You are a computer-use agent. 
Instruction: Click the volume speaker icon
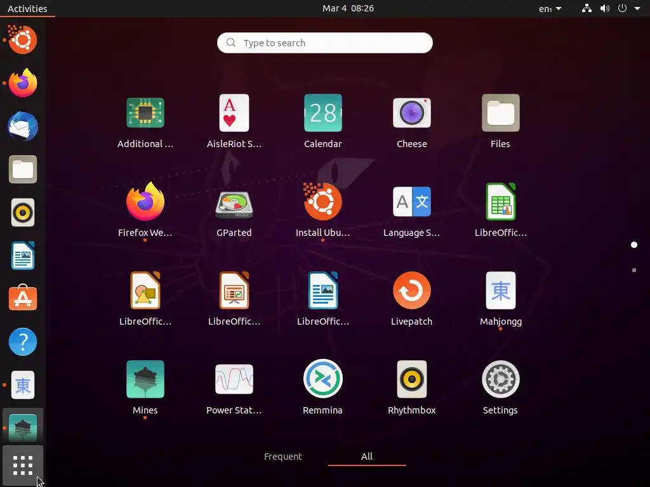[x=605, y=8]
